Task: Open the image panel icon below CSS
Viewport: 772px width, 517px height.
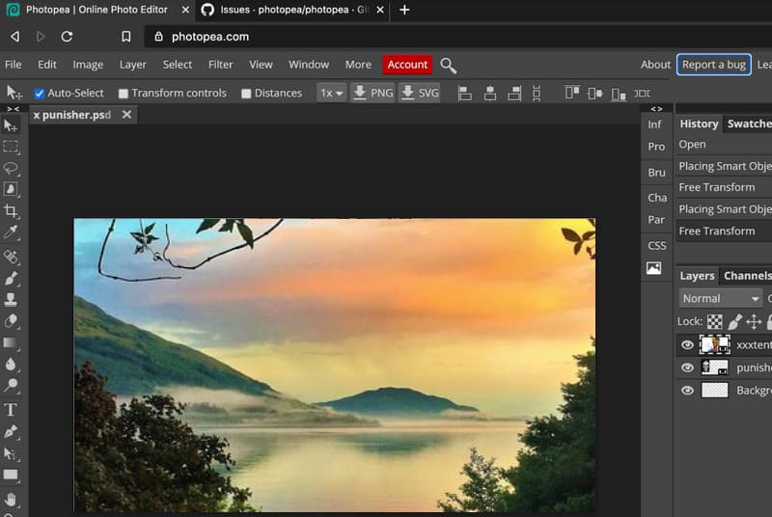Action: point(654,268)
